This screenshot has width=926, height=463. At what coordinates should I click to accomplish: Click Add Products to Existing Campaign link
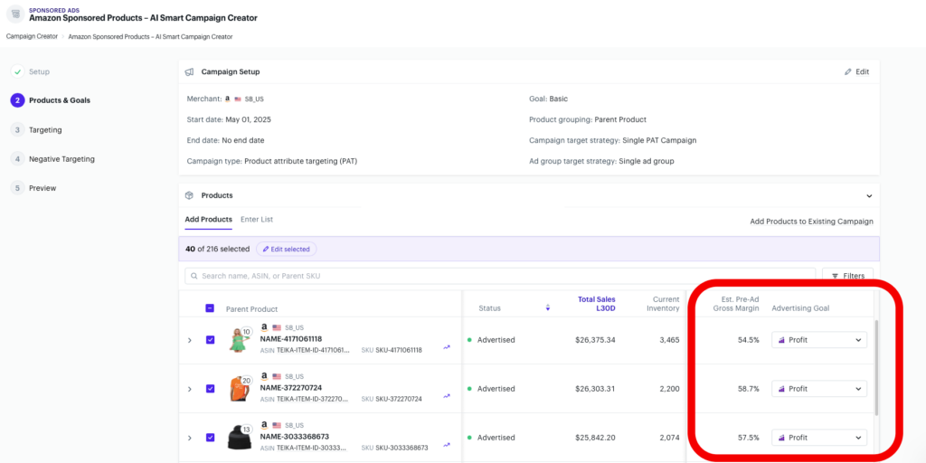click(811, 221)
